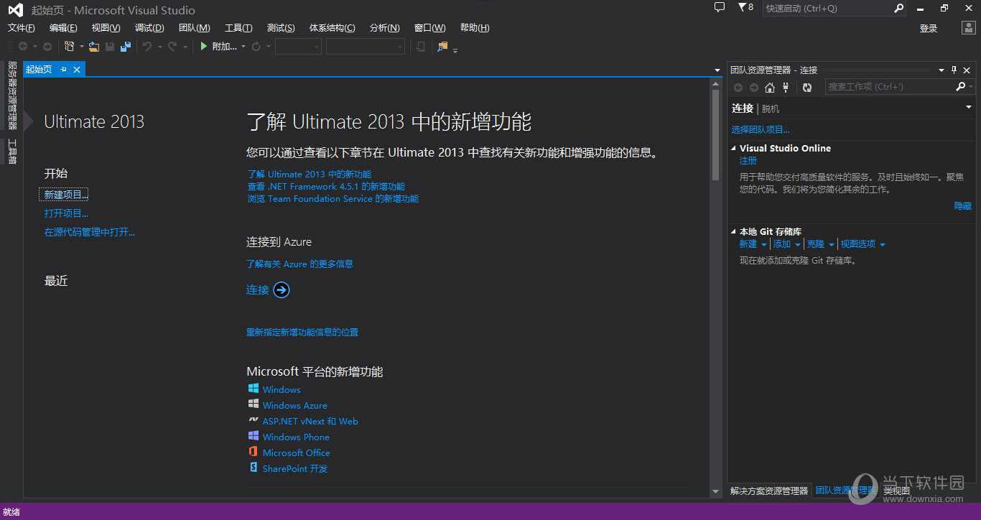Viewport: 981px width, 520px height.
Task: Toggle auto-hide pin on Team Explorer panel
Action: coord(954,70)
